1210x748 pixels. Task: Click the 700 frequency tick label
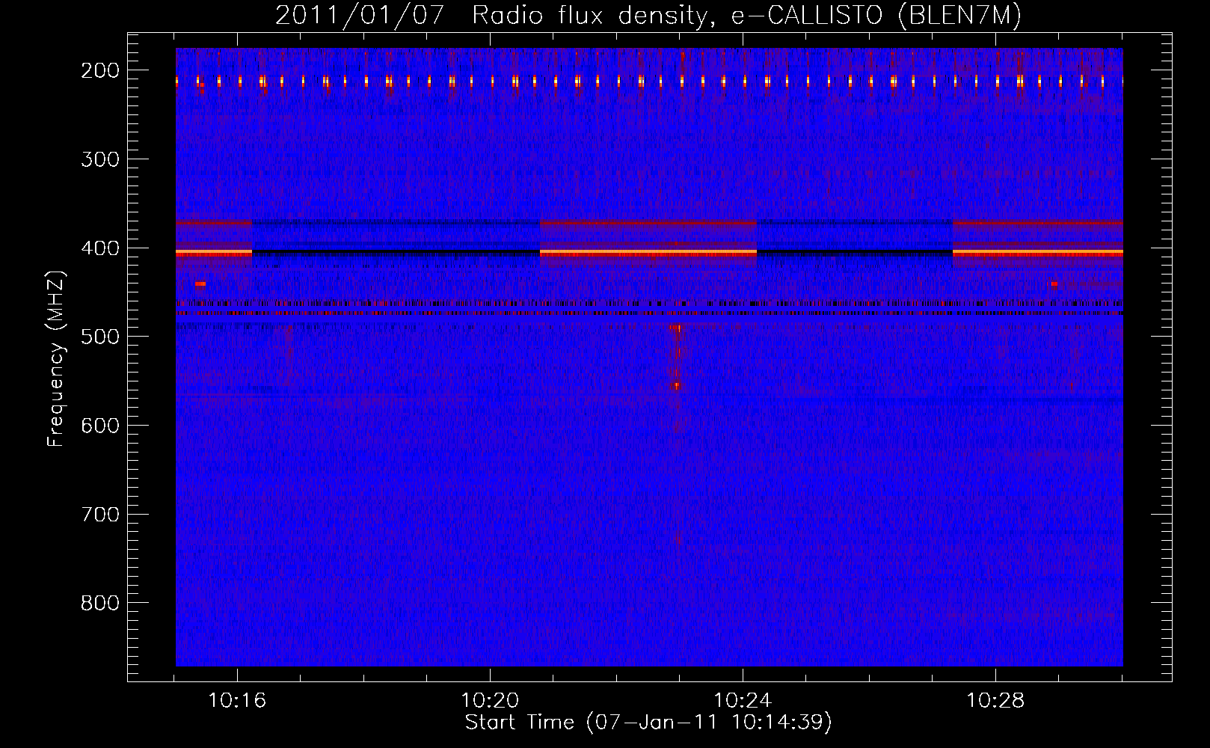tap(100, 515)
